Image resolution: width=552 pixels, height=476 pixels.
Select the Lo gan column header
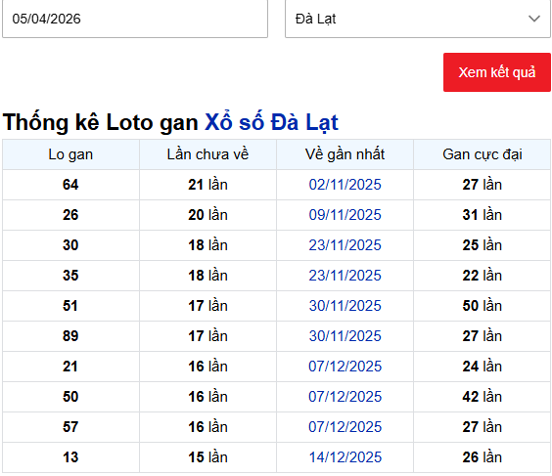coord(70,154)
